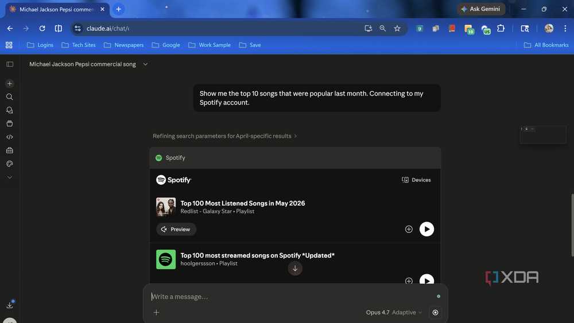The height and width of the screenshot is (323, 574).
Task: Click the voice record button in composer
Action: pyautogui.click(x=435, y=313)
